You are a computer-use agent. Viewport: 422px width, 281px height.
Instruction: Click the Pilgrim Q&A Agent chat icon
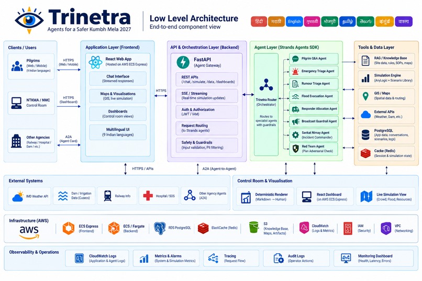point(295,59)
